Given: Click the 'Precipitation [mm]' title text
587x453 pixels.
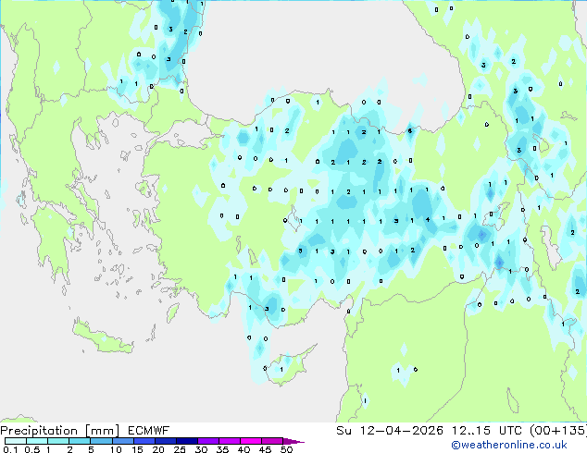Looking at the screenshot, I should pyautogui.click(x=60, y=431).
